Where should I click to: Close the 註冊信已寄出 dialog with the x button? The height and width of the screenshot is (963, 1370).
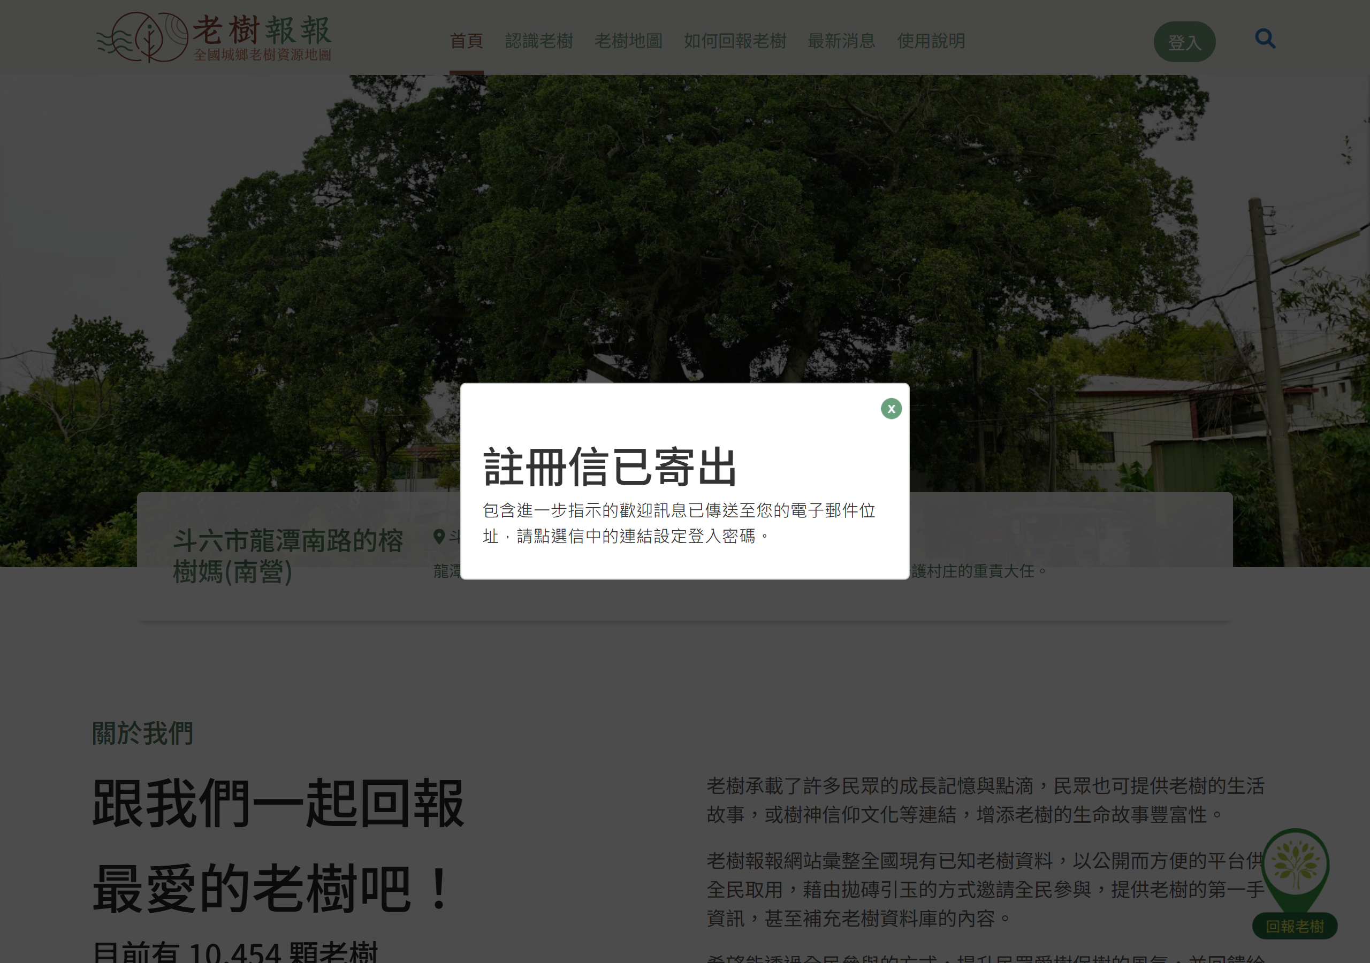point(891,409)
